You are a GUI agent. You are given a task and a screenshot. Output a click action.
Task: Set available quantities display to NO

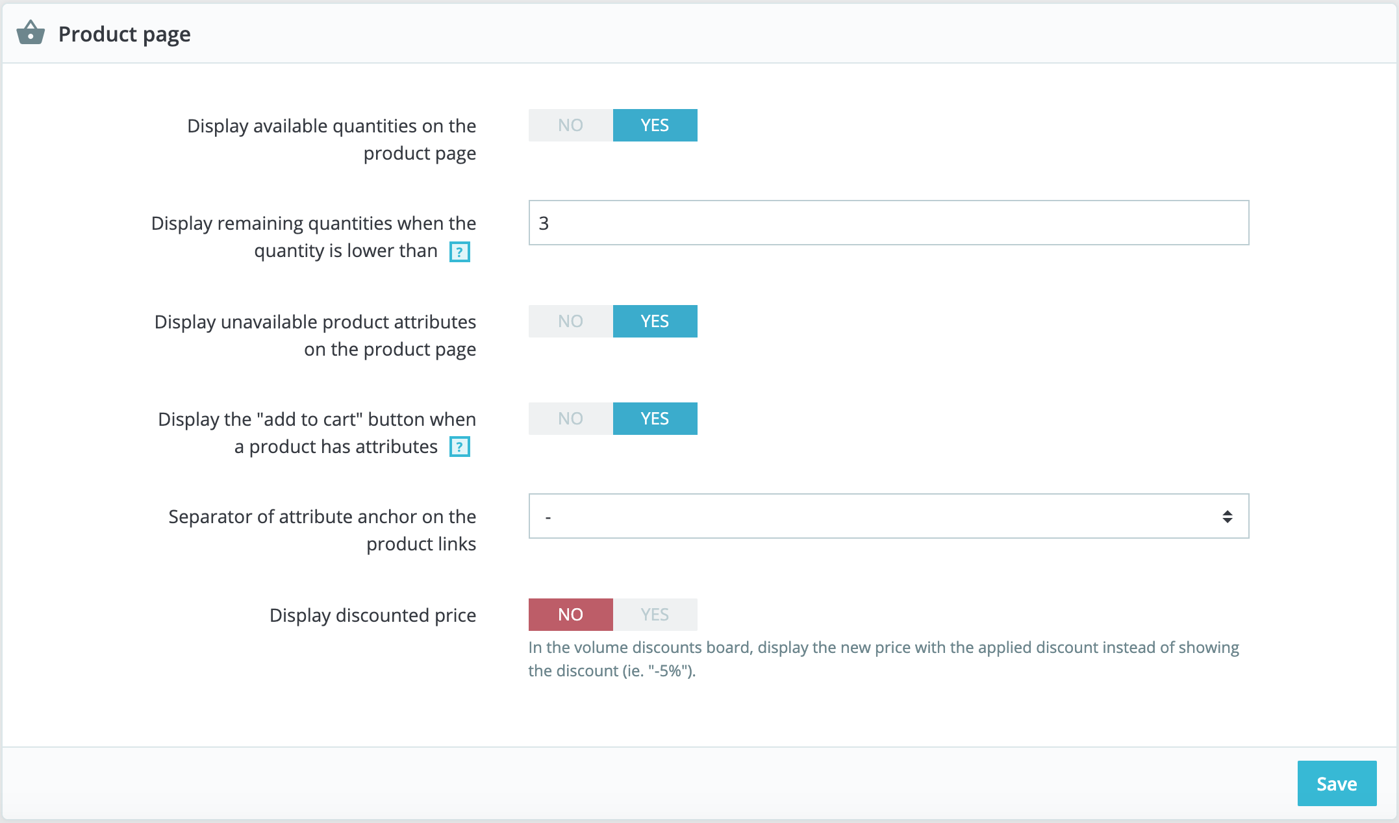pos(571,125)
